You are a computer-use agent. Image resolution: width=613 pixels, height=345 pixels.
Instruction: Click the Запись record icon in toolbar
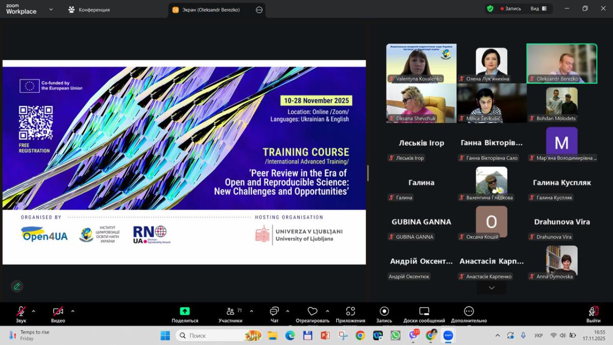[384, 312]
